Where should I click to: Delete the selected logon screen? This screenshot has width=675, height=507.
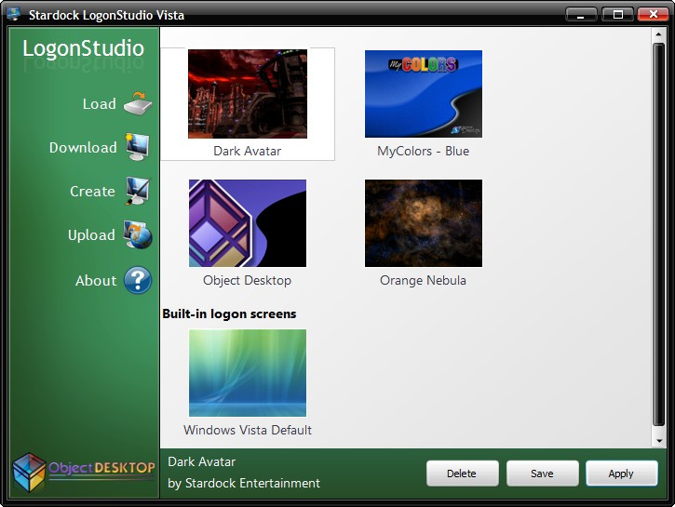pyautogui.click(x=463, y=474)
